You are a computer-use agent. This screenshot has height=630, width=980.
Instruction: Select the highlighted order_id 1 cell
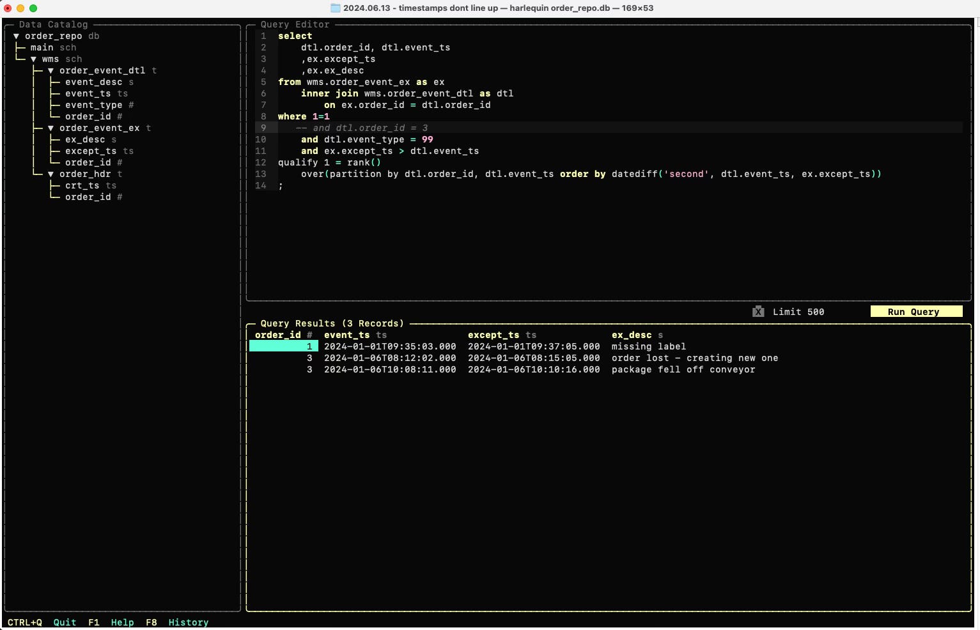coord(283,347)
